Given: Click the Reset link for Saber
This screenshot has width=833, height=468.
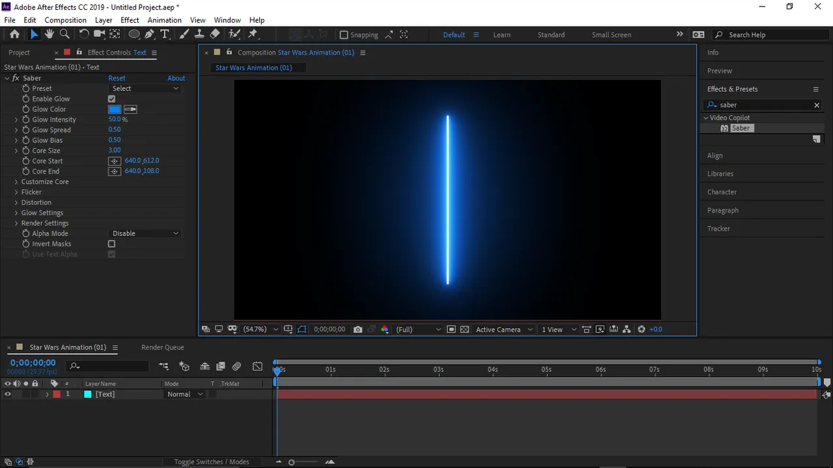Looking at the screenshot, I should pos(116,78).
